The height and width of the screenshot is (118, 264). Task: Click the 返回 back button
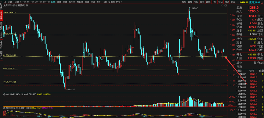[x=233, y=2]
